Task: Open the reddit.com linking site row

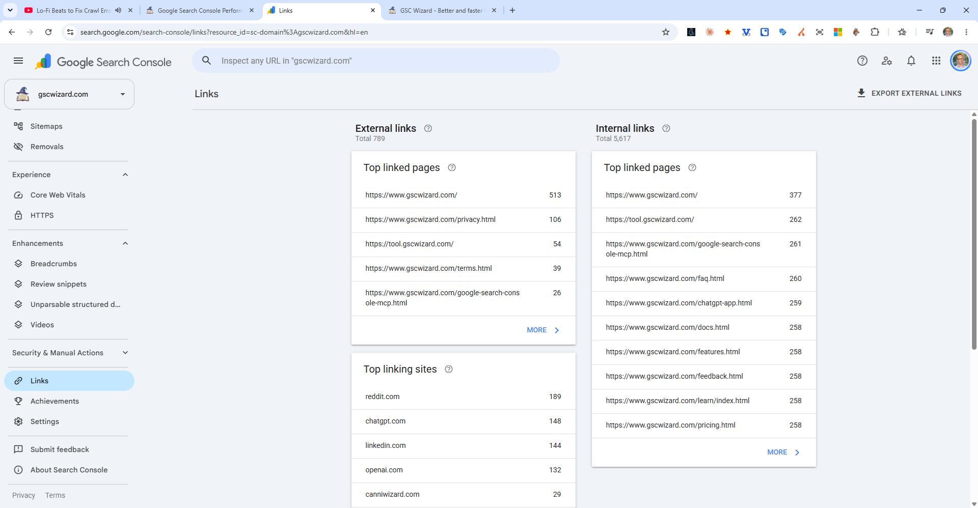Action: point(463,397)
